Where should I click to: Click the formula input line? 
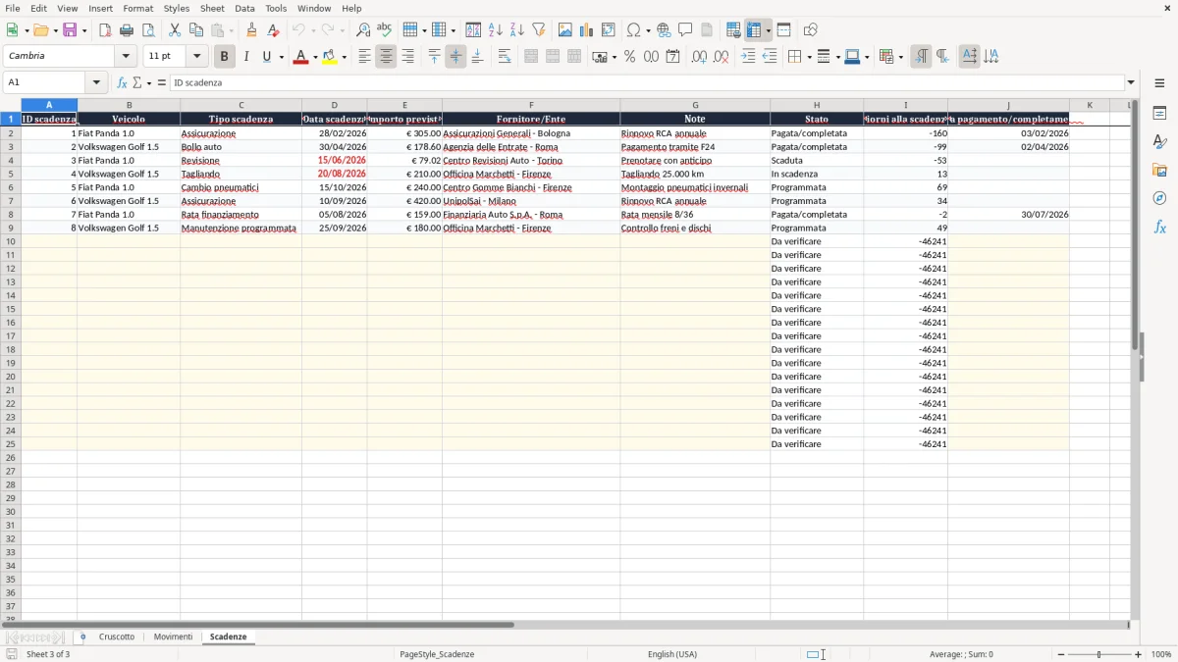point(647,83)
